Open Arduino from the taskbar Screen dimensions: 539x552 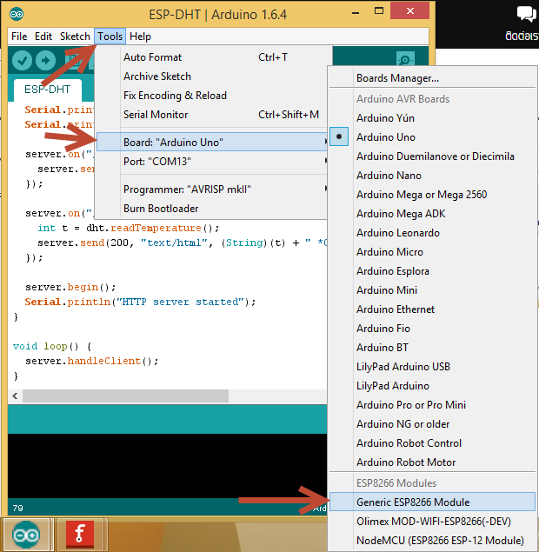26,535
